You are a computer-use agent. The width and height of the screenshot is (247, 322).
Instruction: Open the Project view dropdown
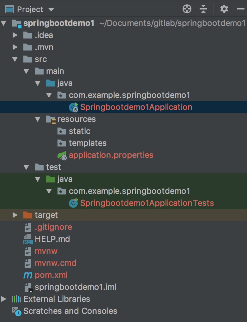(51, 10)
